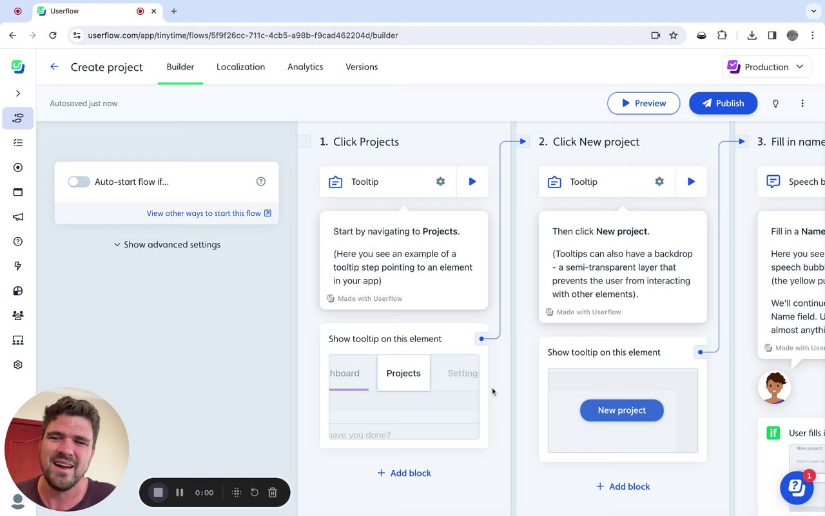Select the Userflow browser tab
825x516 pixels.
pyautogui.click(x=97, y=11)
